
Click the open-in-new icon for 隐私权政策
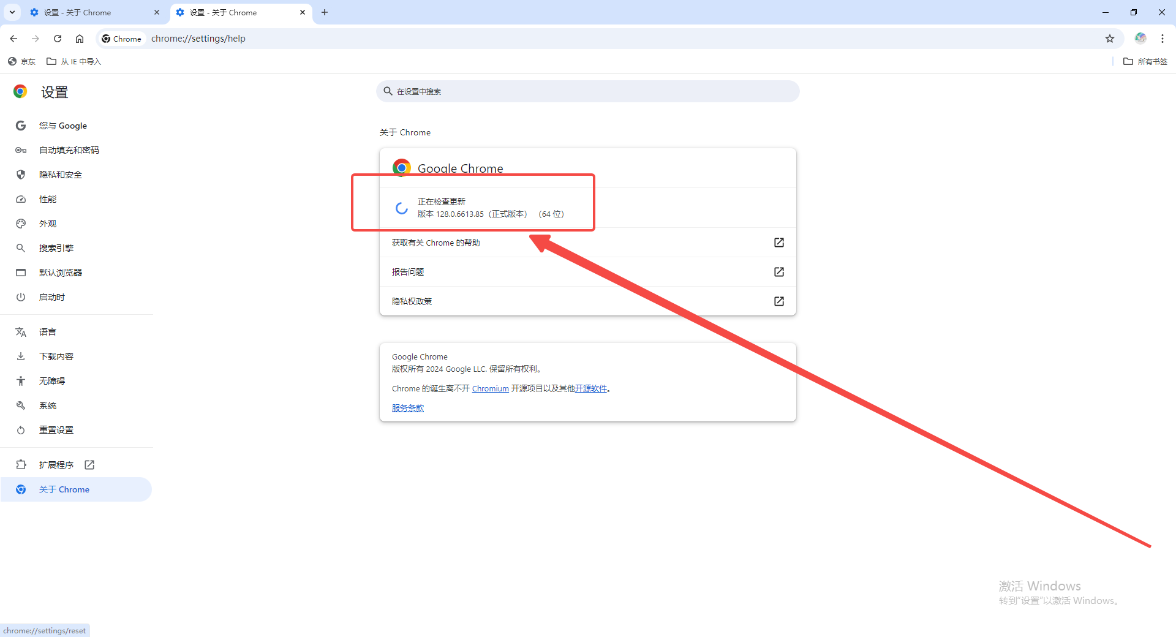click(x=779, y=301)
